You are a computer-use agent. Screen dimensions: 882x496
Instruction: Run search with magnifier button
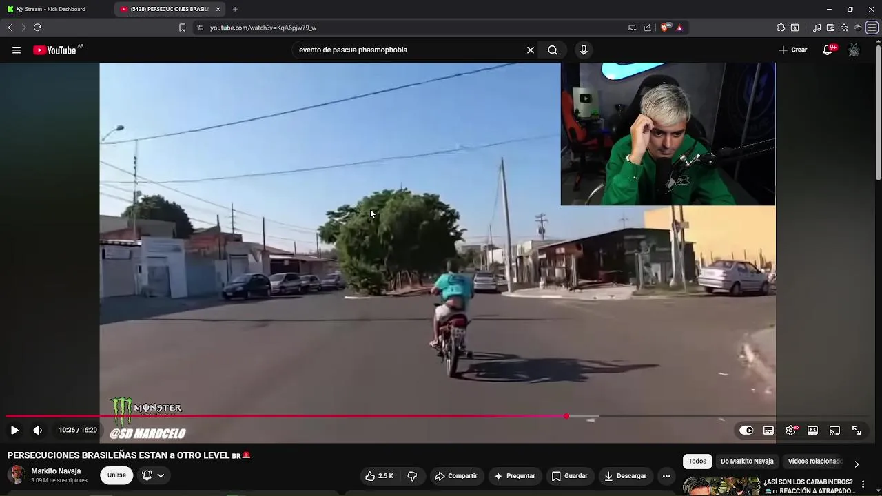[553, 50]
